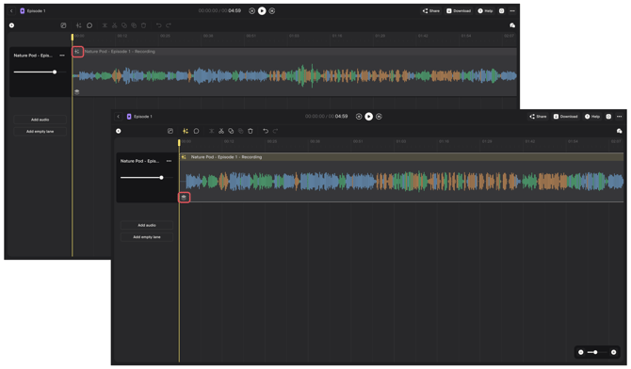
Task: Click the enhance icon on front window's clip title
Action: tap(184, 157)
